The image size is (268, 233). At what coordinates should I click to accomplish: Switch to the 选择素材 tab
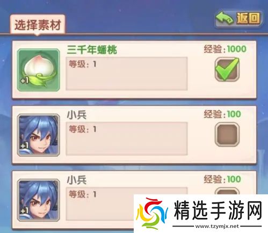pos(38,25)
